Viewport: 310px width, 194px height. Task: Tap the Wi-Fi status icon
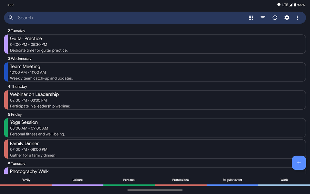pyautogui.click(x=279, y=5)
